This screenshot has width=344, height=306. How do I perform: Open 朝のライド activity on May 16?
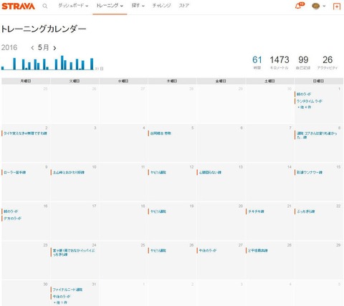point(11,211)
